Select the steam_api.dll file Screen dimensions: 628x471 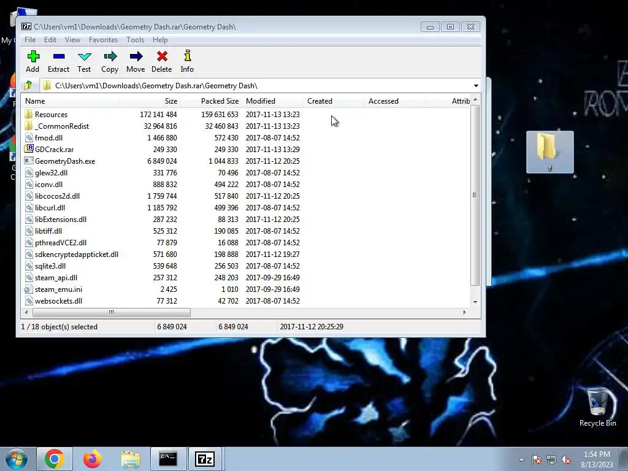56,277
